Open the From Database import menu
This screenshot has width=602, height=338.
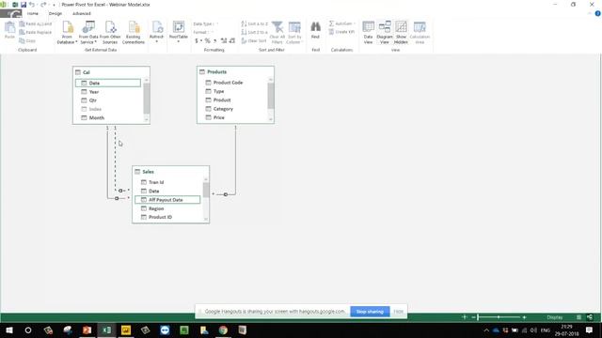[x=67, y=33]
